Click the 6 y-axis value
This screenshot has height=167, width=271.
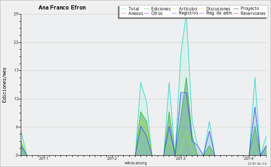pos(17,127)
